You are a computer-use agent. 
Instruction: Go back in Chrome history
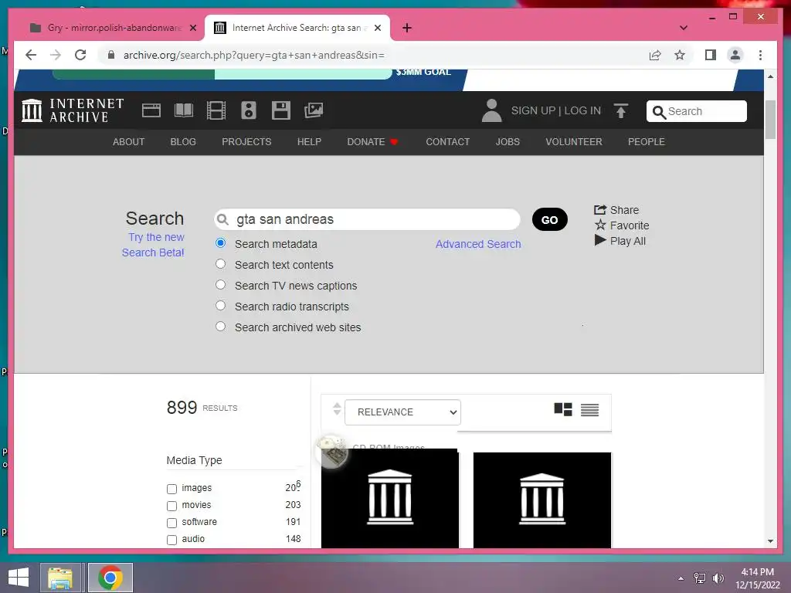[x=31, y=55]
